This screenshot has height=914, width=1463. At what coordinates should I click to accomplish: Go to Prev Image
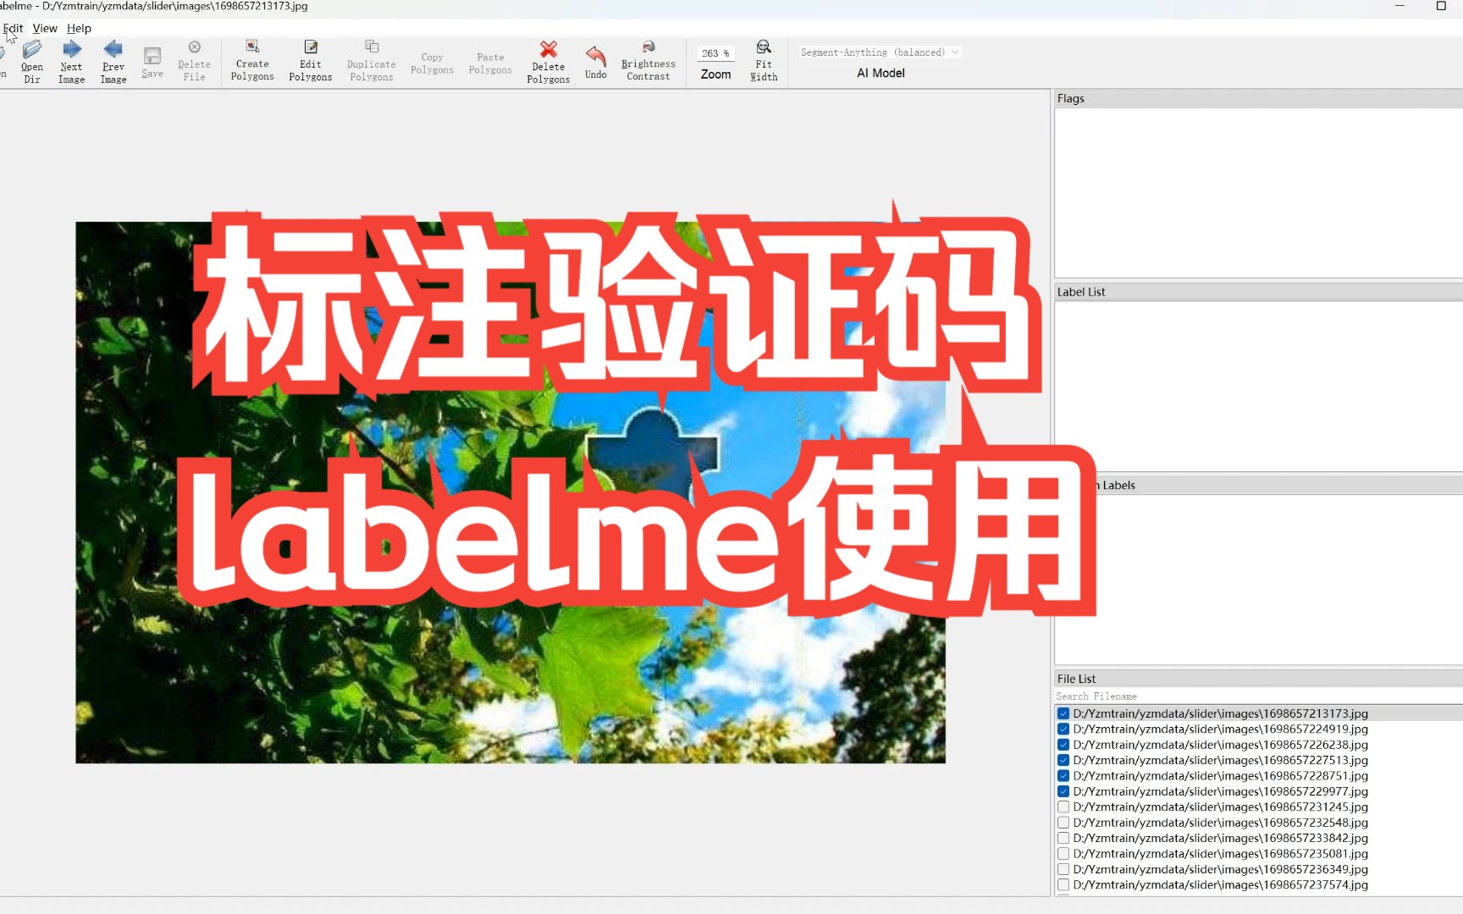pyautogui.click(x=113, y=62)
